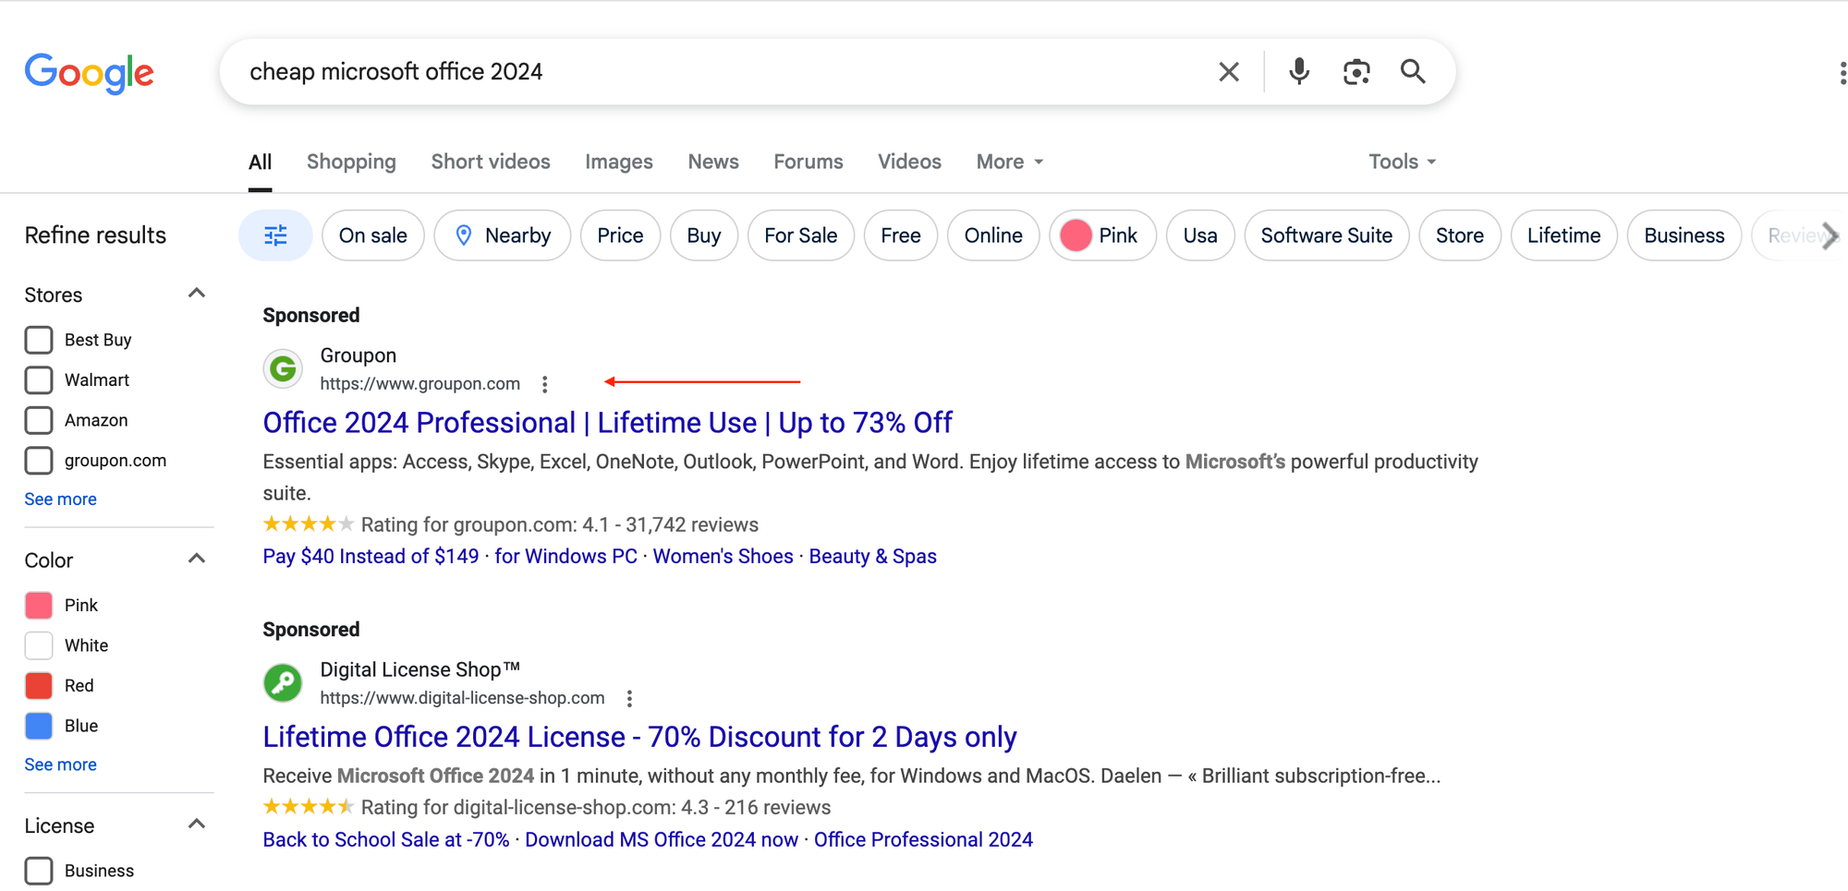This screenshot has width=1848, height=891.
Task: Switch to the News tab
Action: (713, 162)
